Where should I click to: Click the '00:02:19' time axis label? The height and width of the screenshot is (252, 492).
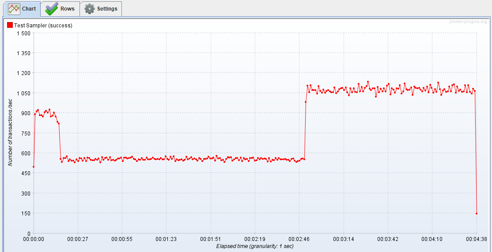(x=255, y=239)
